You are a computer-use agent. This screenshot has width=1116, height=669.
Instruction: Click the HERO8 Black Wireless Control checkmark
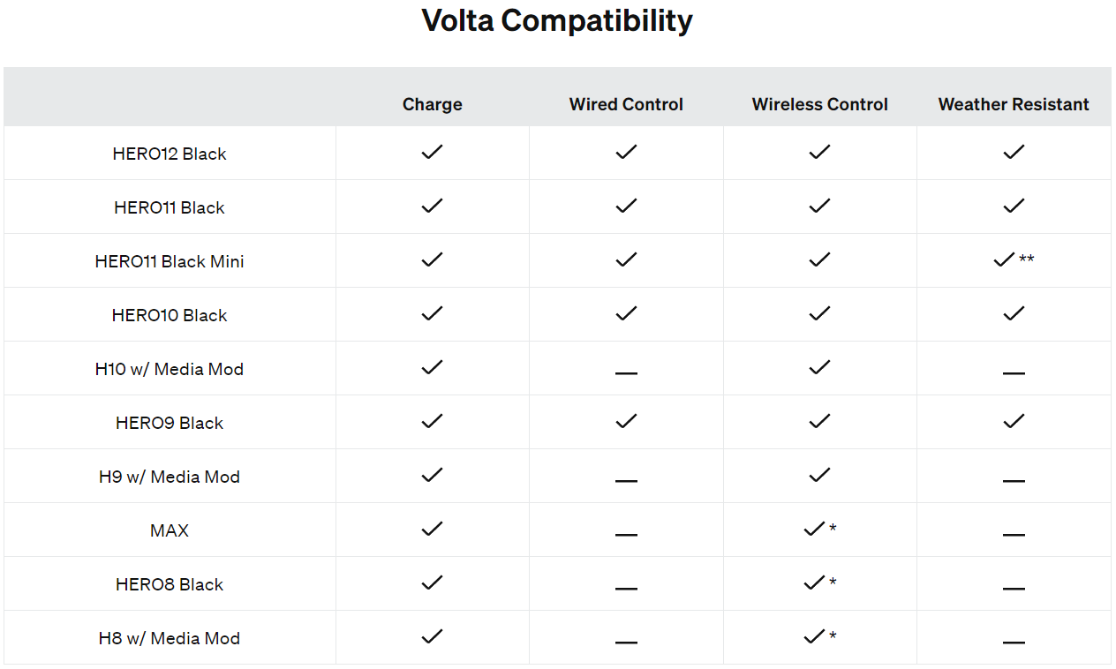[813, 583]
